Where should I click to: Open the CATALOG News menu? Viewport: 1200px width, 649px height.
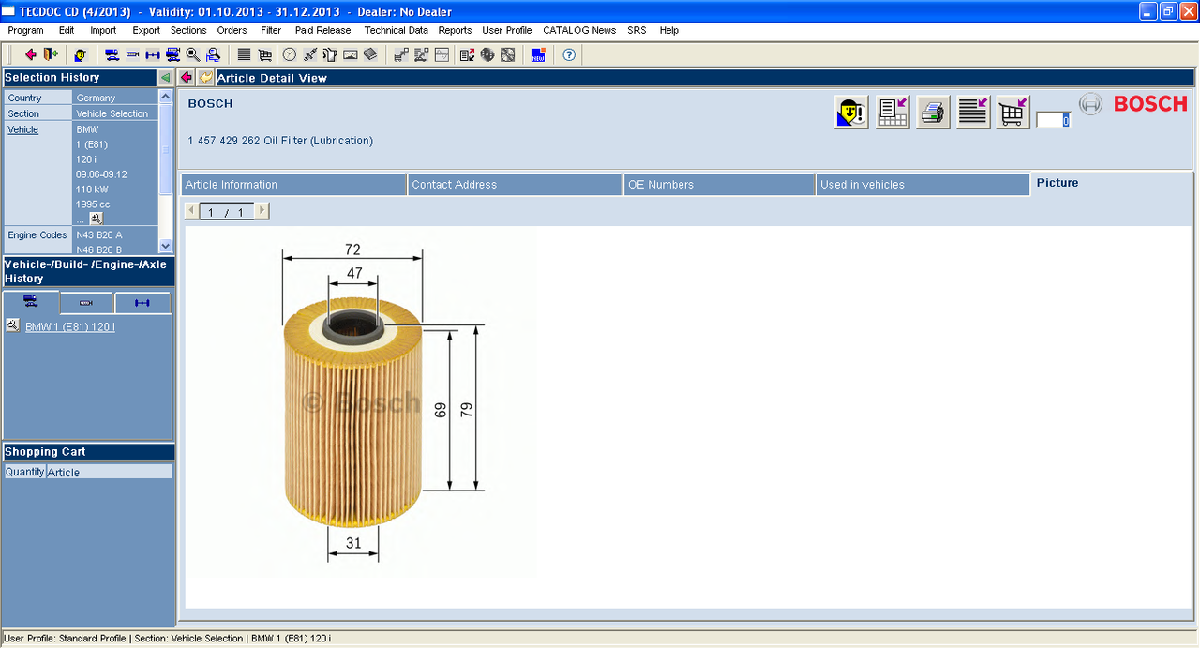pyautogui.click(x=579, y=30)
